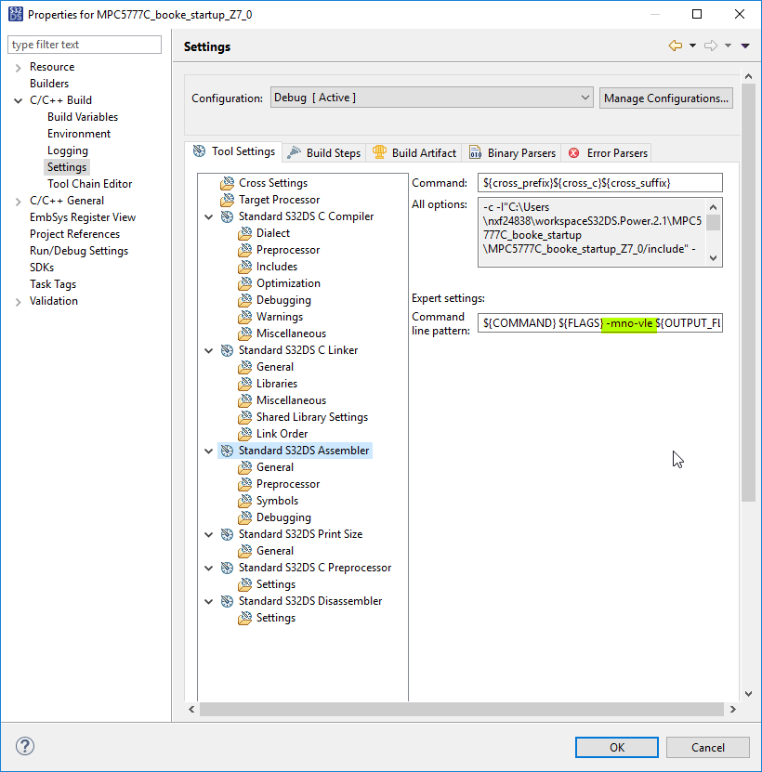Click the Optimization folder icon
This screenshot has width=762, height=772.
click(244, 283)
